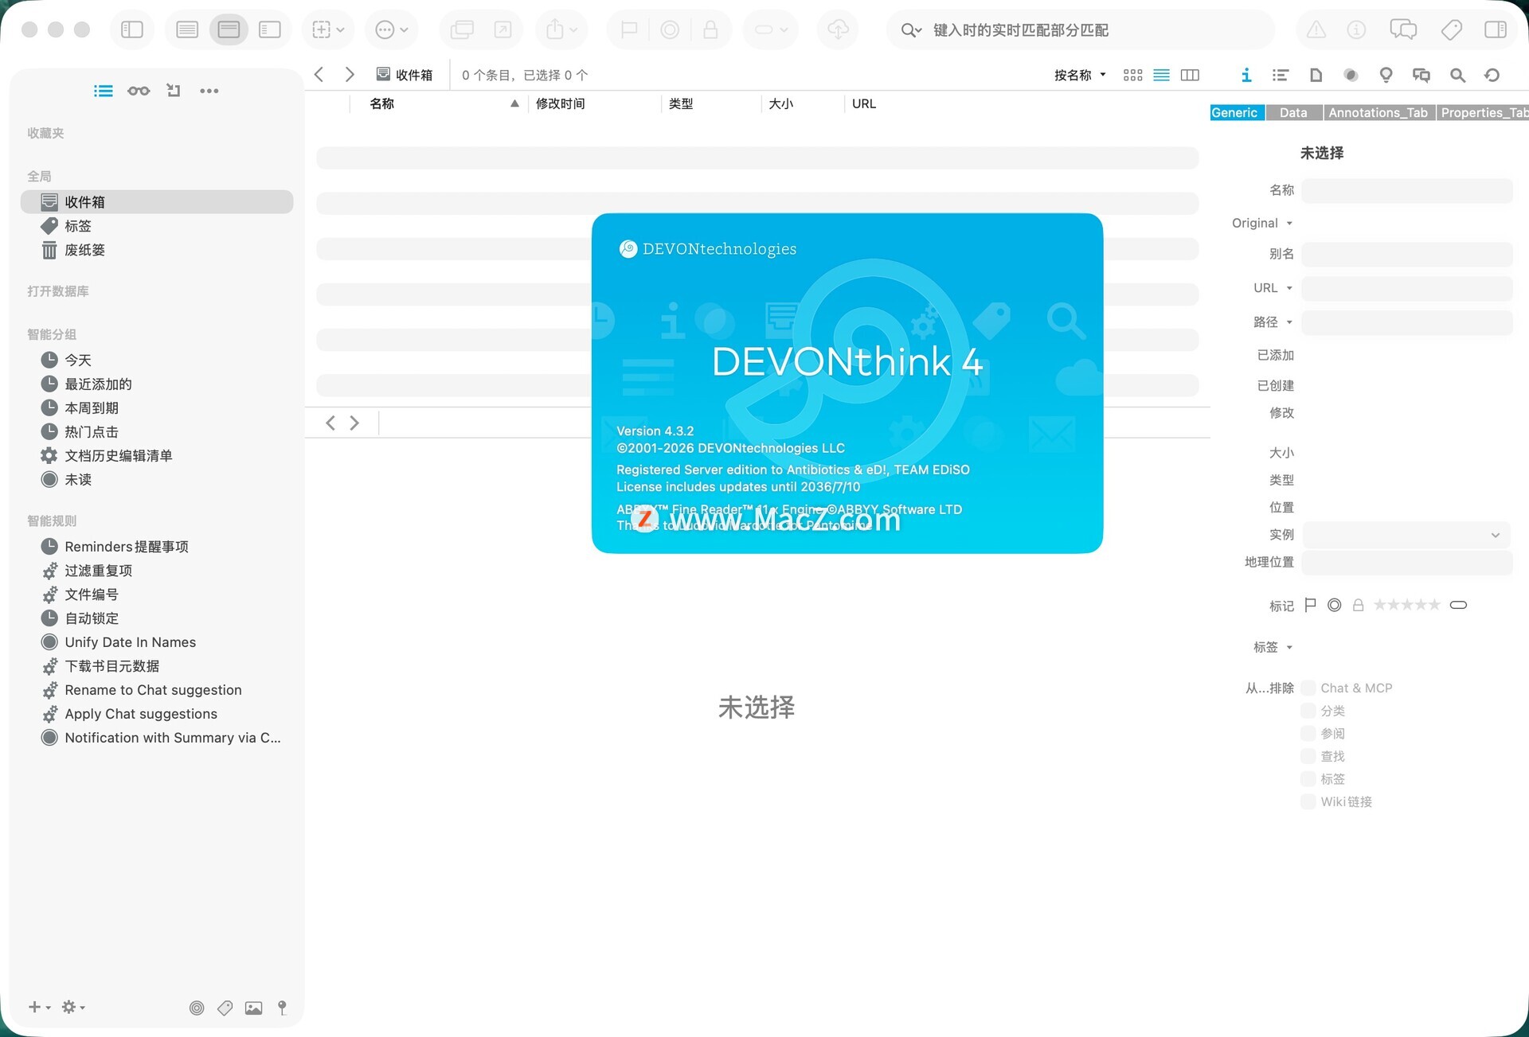Show the inspector document page icon
Viewport: 1529px width, 1037px height.
(x=1316, y=75)
